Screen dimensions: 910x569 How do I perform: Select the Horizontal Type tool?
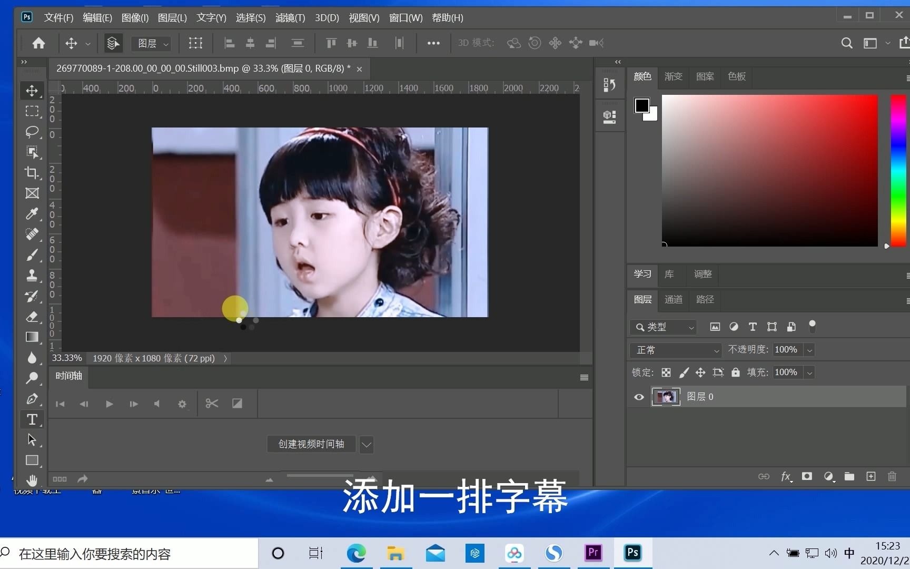tap(32, 419)
